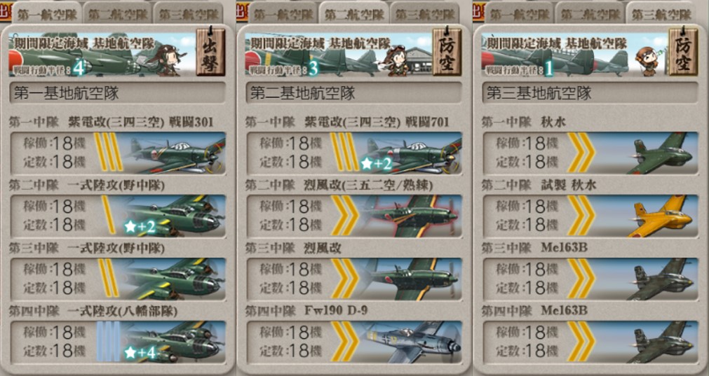Screen dimensions: 709x376
Task: Toggle the 防空 sign of second air base
Action: coord(447,51)
